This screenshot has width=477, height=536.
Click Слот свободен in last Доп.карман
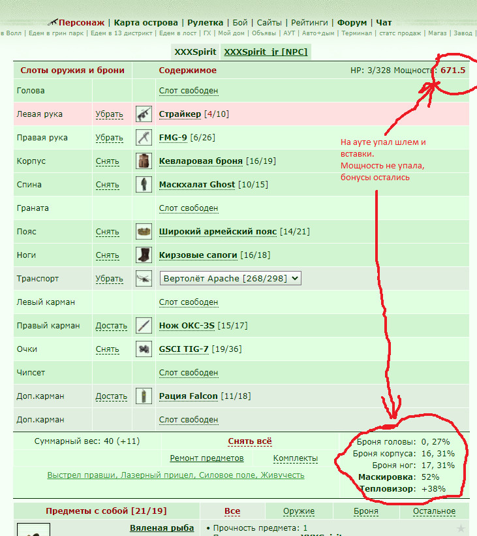click(189, 419)
